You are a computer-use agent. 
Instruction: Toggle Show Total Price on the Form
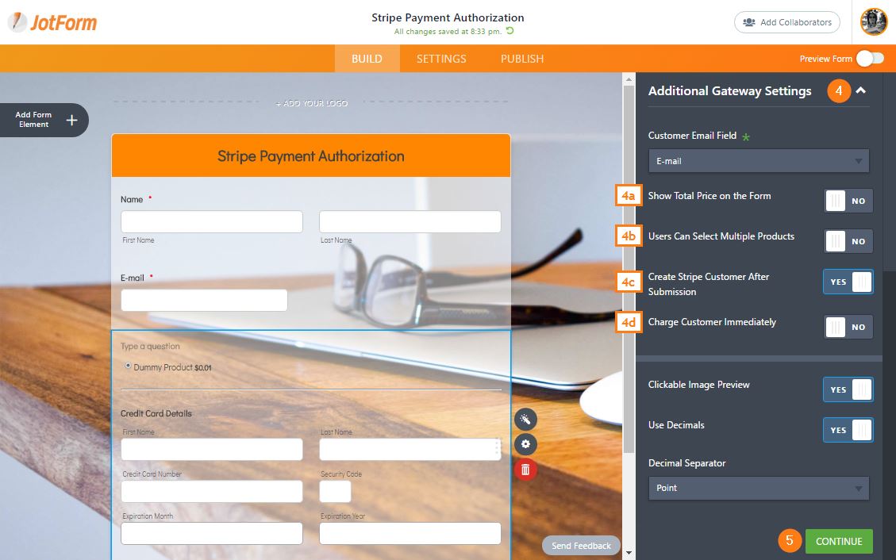click(x=848, y=201)
